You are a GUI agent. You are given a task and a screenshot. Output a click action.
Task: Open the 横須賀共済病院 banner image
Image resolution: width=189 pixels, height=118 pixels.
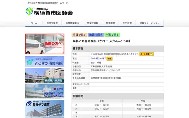tap(45, 76)
